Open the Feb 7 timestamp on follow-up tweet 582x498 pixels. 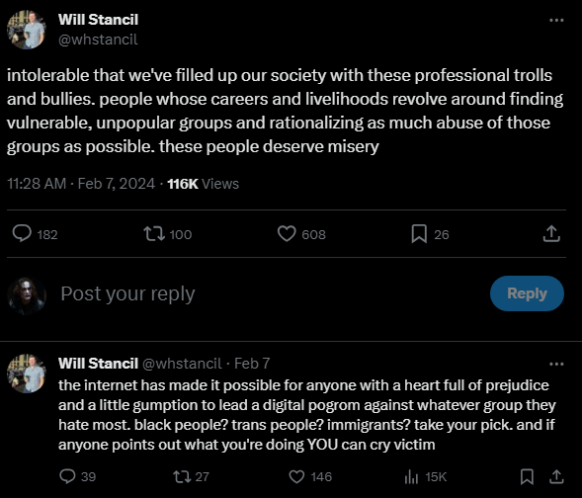[252, 364]
